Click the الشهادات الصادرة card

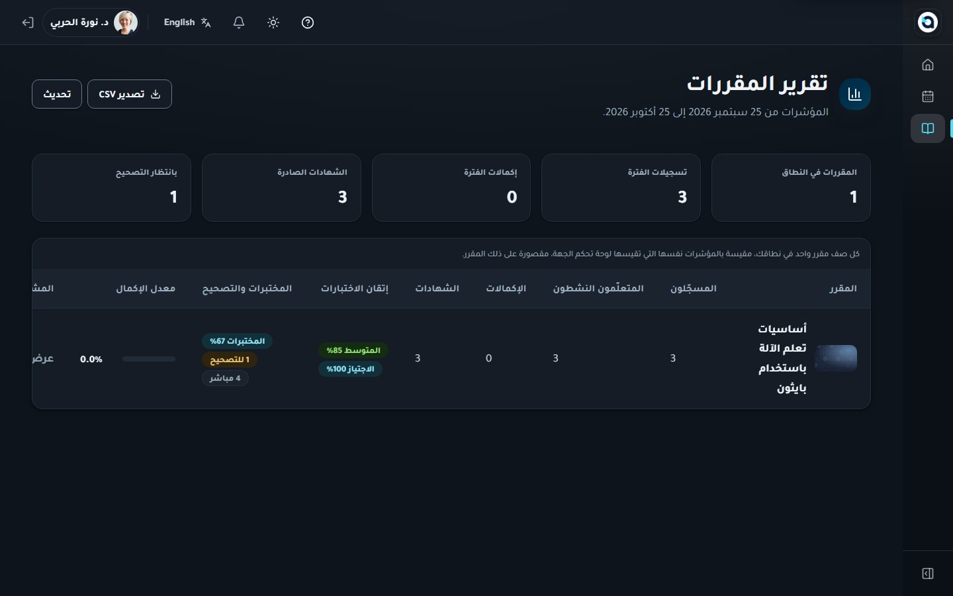click(281, 188)
